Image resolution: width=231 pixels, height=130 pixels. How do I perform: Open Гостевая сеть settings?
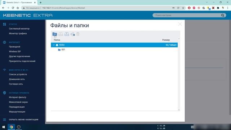tap(16, 84)
